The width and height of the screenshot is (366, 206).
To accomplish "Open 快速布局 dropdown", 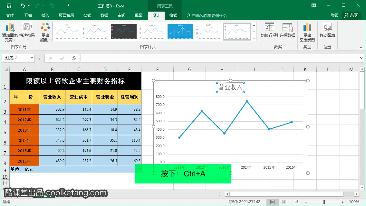I will coord(27,32).
